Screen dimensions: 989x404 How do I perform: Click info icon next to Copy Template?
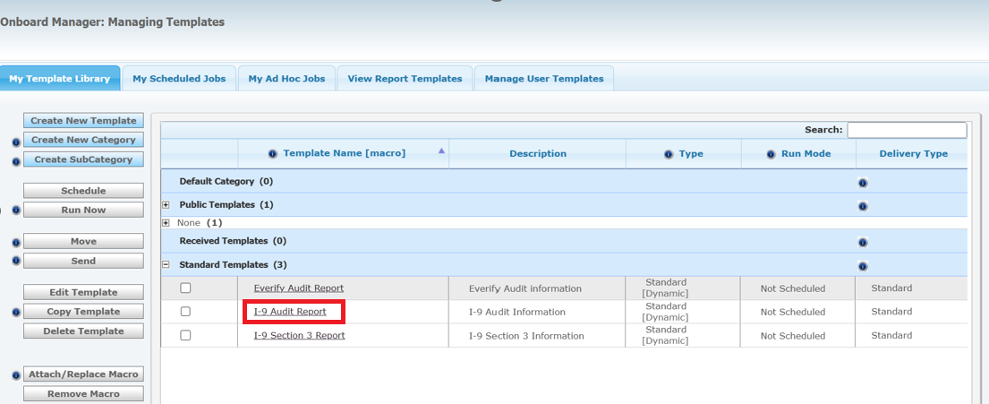click(15, 313)
